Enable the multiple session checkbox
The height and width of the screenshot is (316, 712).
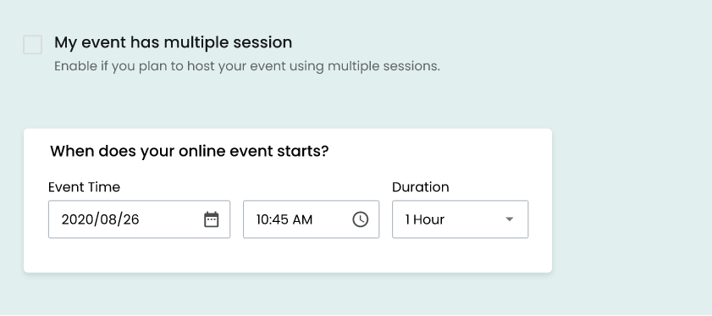click(x=33, y=45)
